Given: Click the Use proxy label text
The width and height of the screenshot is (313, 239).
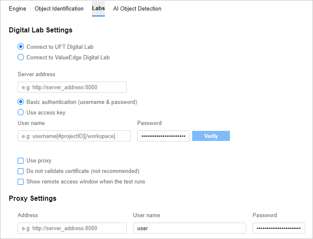Looking at the screenshot, I should [39, 161].
